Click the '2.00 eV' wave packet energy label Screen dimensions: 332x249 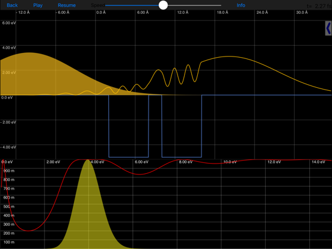pyautogui.click(x=9, y=73)
